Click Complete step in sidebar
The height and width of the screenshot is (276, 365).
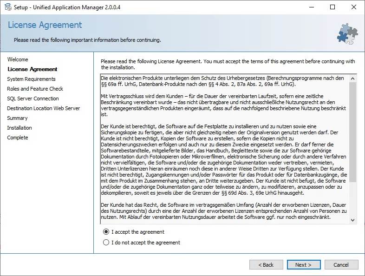(18, 138)
